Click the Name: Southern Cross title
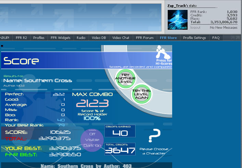The width and height of the screenshot is (242, 168). [x=38, y=81]
